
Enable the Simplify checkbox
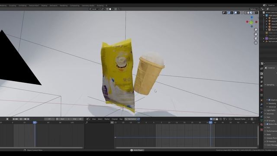[x=267, y=120]
